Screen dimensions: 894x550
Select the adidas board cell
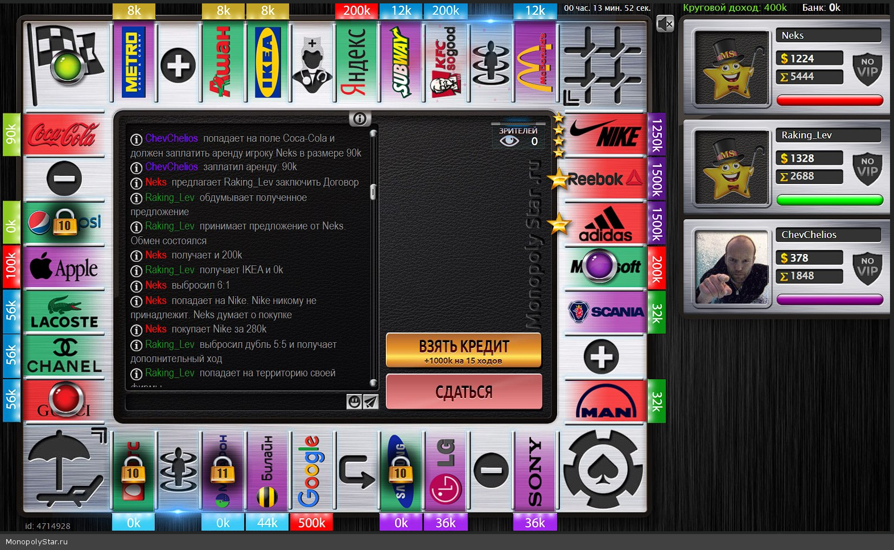[605, 223]
